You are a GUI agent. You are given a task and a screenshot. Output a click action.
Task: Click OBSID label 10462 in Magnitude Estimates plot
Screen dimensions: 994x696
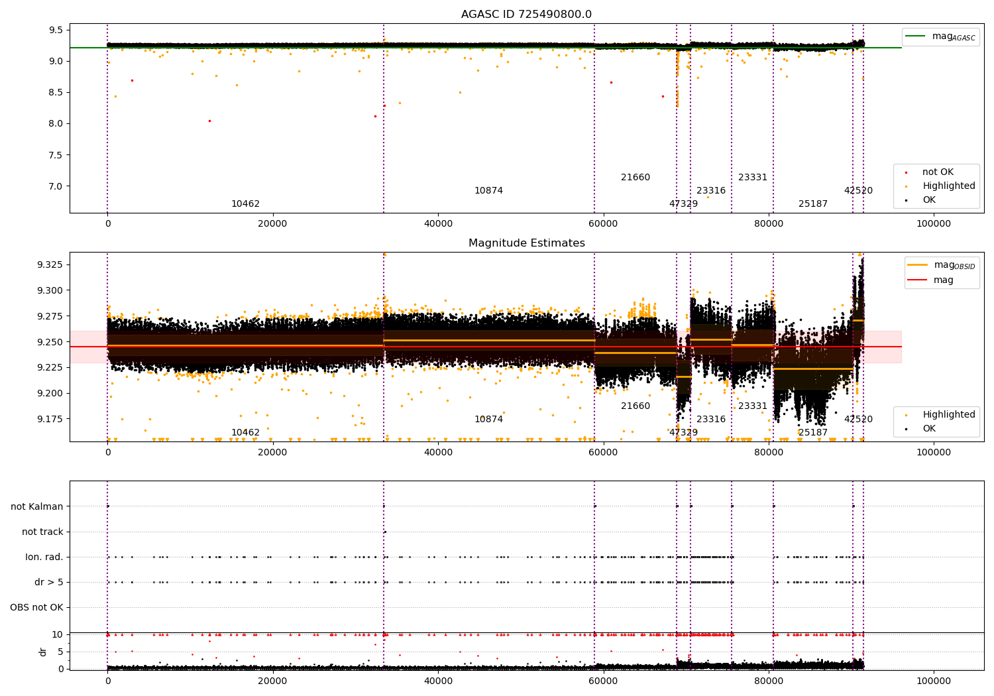click(x=245, y=433)
